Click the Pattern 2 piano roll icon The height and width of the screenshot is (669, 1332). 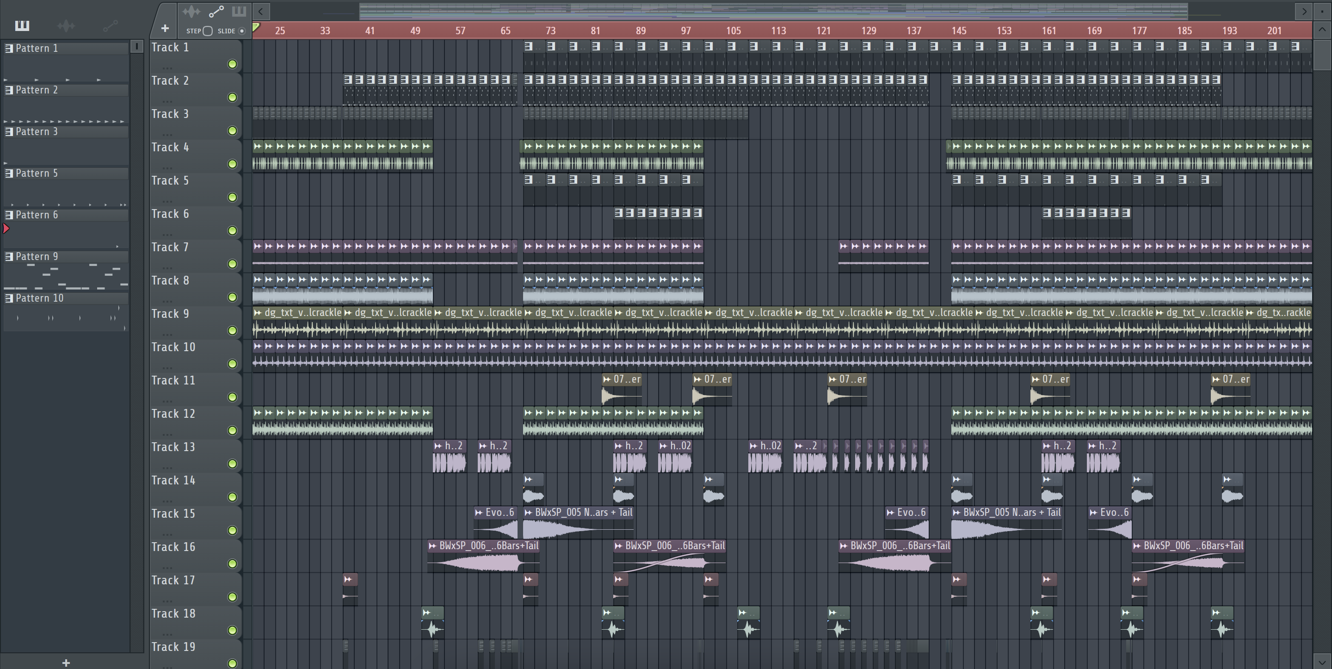point(9,90)
